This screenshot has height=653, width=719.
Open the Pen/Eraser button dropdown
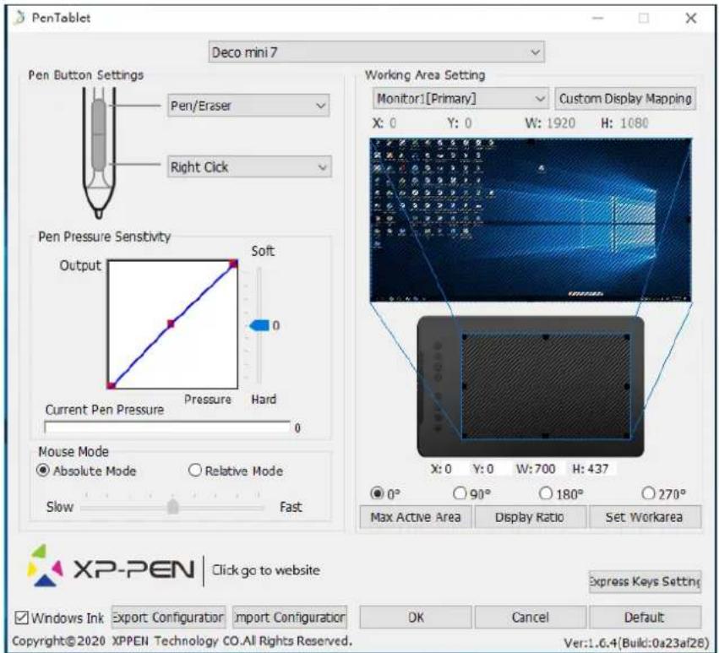point(248,106)
